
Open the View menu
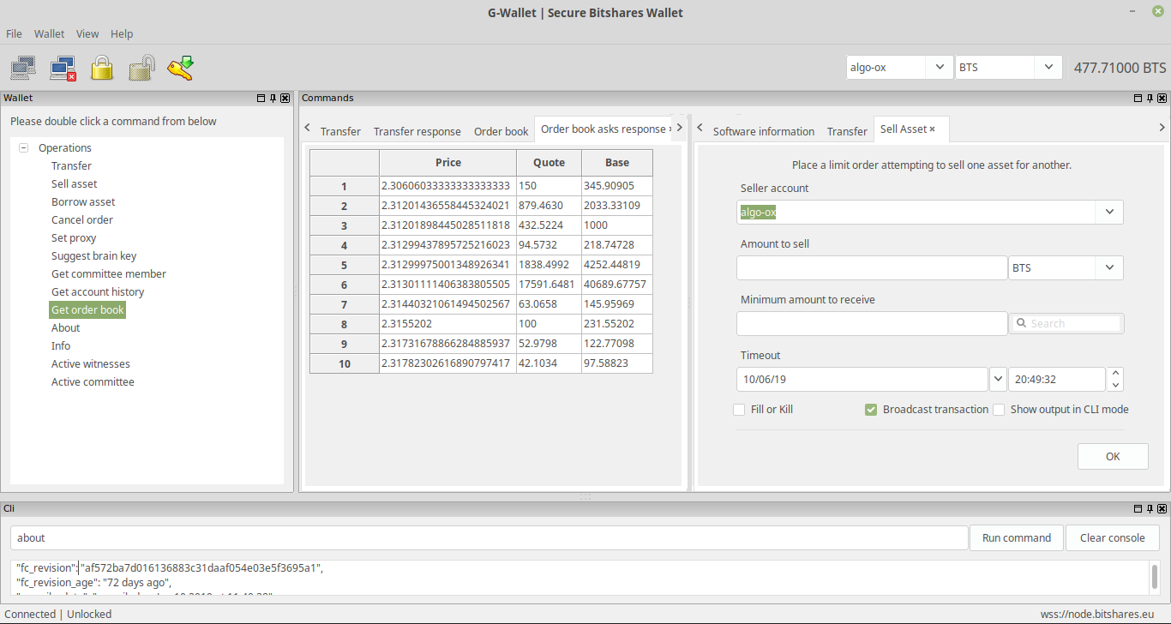tap(87, 33)
